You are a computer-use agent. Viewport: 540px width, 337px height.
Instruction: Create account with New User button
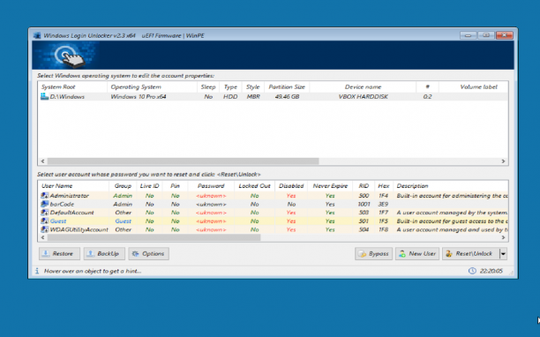coord(417,254)
